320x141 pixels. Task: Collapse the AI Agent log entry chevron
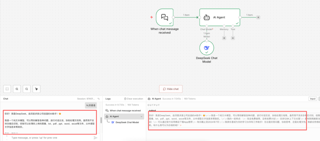[142, 116]
